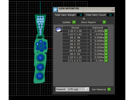
Task: Select the pave-set bail at pendant top
Action: pyautogui.click(x=40, y=26)
